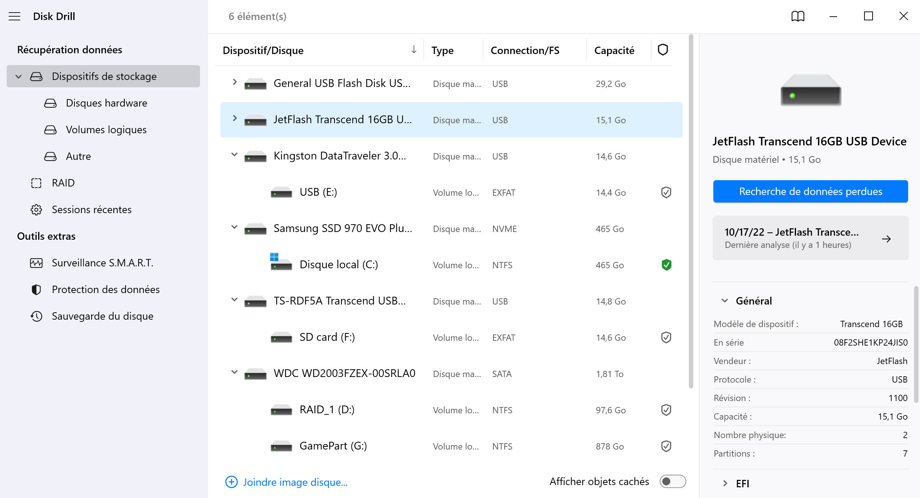This screenshot has width=920, height=498.
Task: Select Autre in sidebar
Action: 103,157
